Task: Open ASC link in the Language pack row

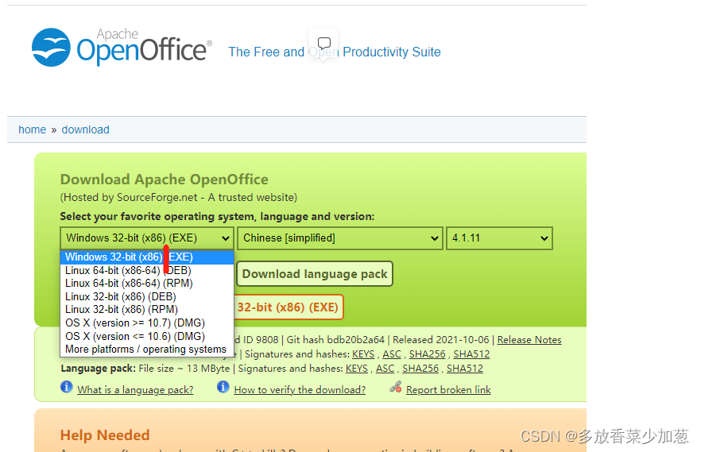Action: (385, 369)
